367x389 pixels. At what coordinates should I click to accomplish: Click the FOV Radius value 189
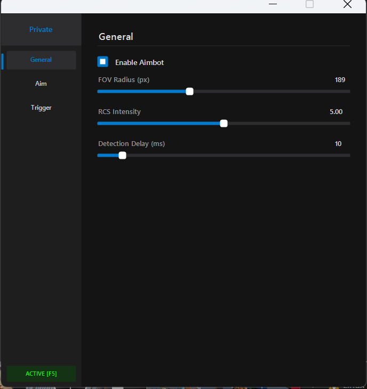pos(340,80)
